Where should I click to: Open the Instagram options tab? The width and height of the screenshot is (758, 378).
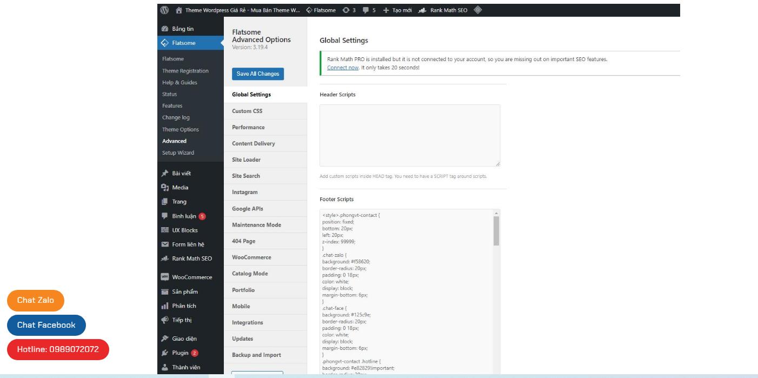click(265, 192)
